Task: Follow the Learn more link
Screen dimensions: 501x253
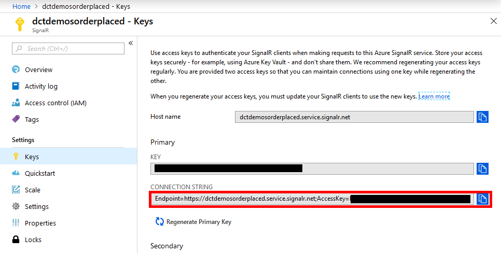Action: click(434, 96)
